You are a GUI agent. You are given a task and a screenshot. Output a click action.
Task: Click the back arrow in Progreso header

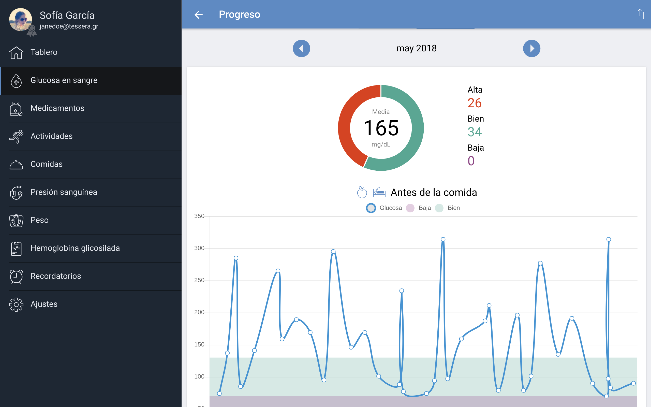[199, 14]
